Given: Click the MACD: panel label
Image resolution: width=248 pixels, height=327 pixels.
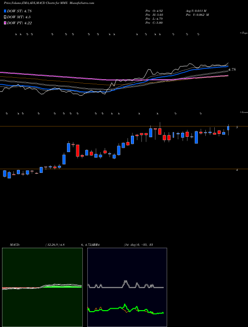Looking at the screenshot, I should [x=15, y=245].
